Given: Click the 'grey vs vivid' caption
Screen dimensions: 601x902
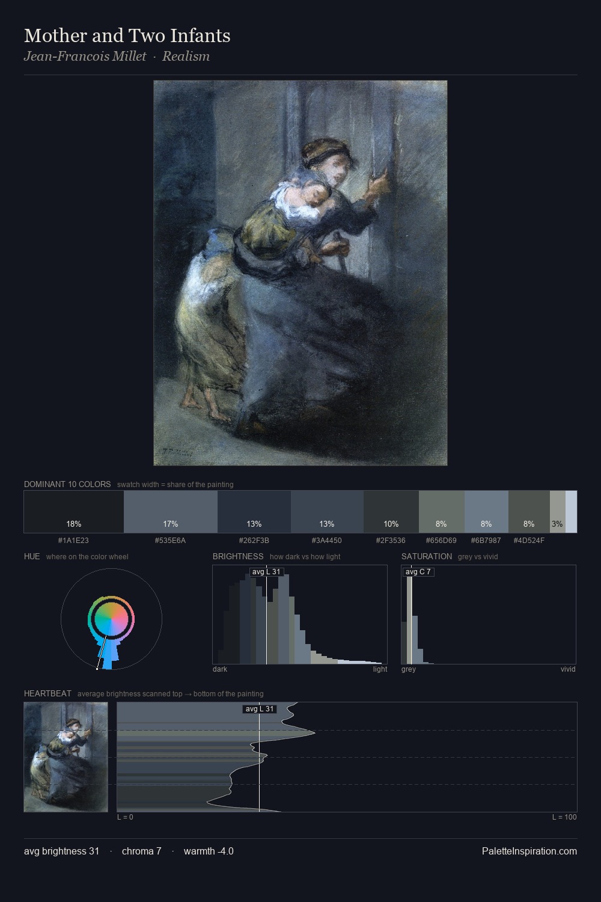Looking at the screenshot, I should (x=478, y=557).
